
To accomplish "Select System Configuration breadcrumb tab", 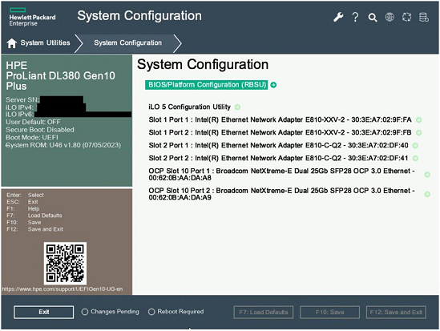I will pos(127,43).
